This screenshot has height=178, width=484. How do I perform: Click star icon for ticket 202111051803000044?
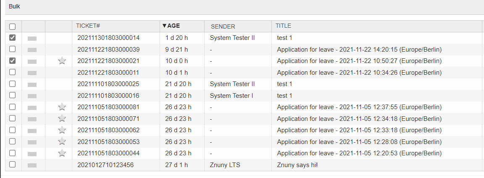coord(62,153)
